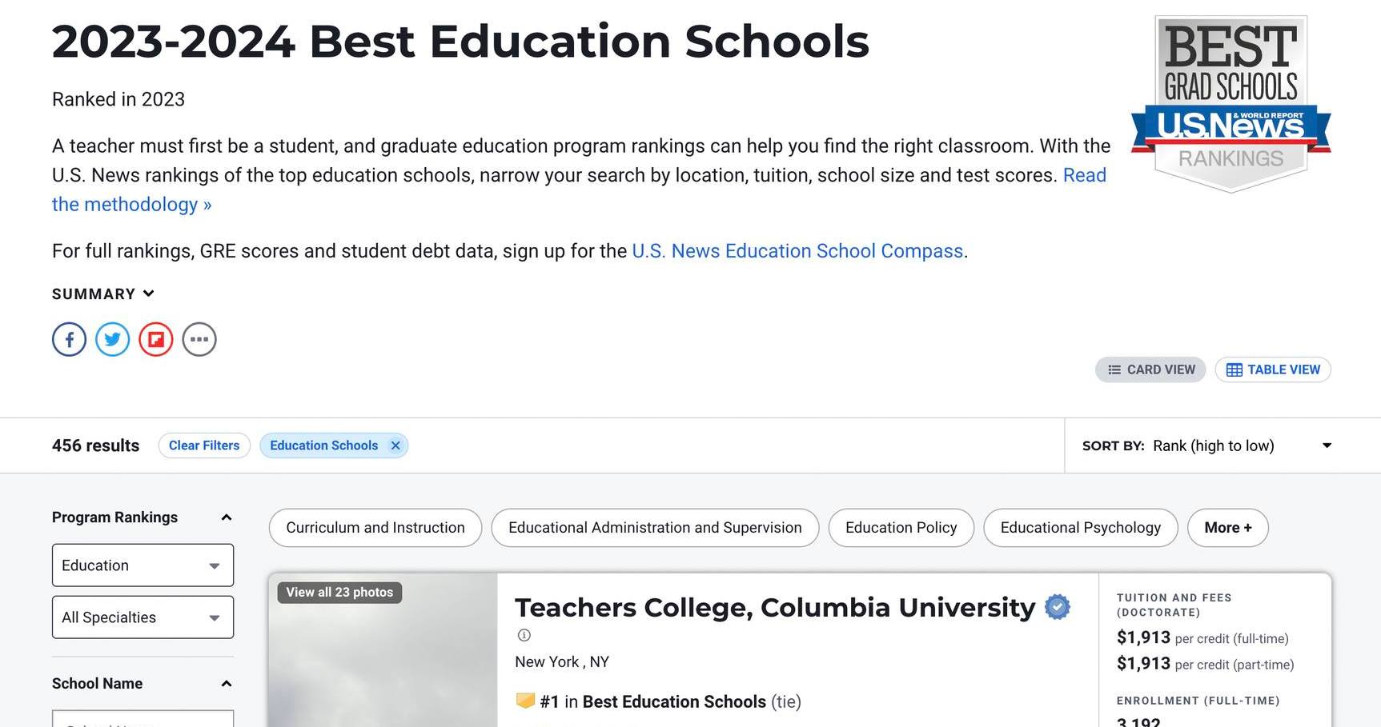Viewport: 1381px width, 727px height.
Task: Open Sort By rank dropdown
Action: tap(1206, 445)
